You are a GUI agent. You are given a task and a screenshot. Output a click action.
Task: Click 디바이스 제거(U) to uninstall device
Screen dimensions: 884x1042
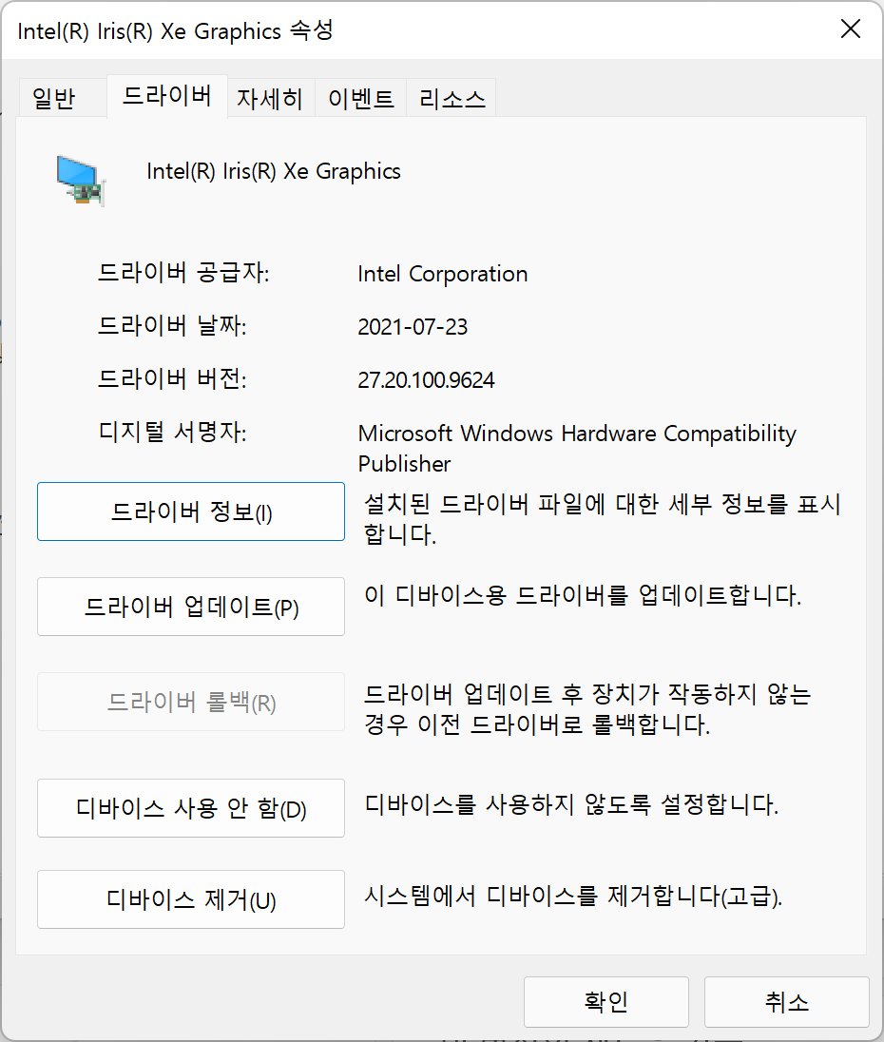191,899
